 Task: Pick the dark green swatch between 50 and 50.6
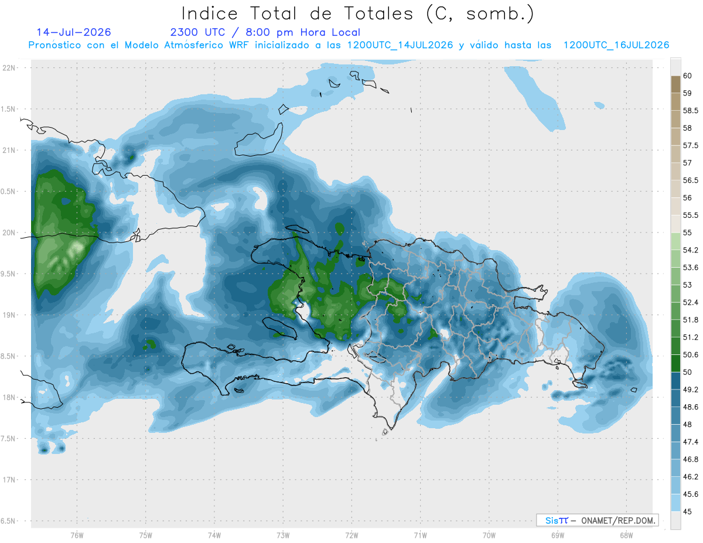[675, 363]
